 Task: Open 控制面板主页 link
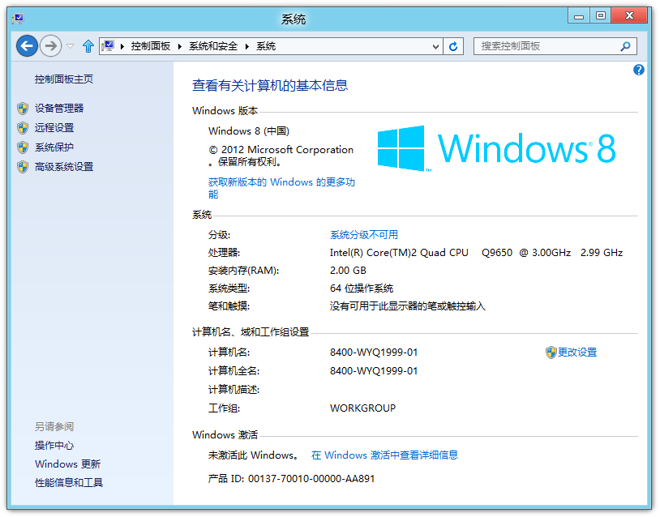pos(64,79)
